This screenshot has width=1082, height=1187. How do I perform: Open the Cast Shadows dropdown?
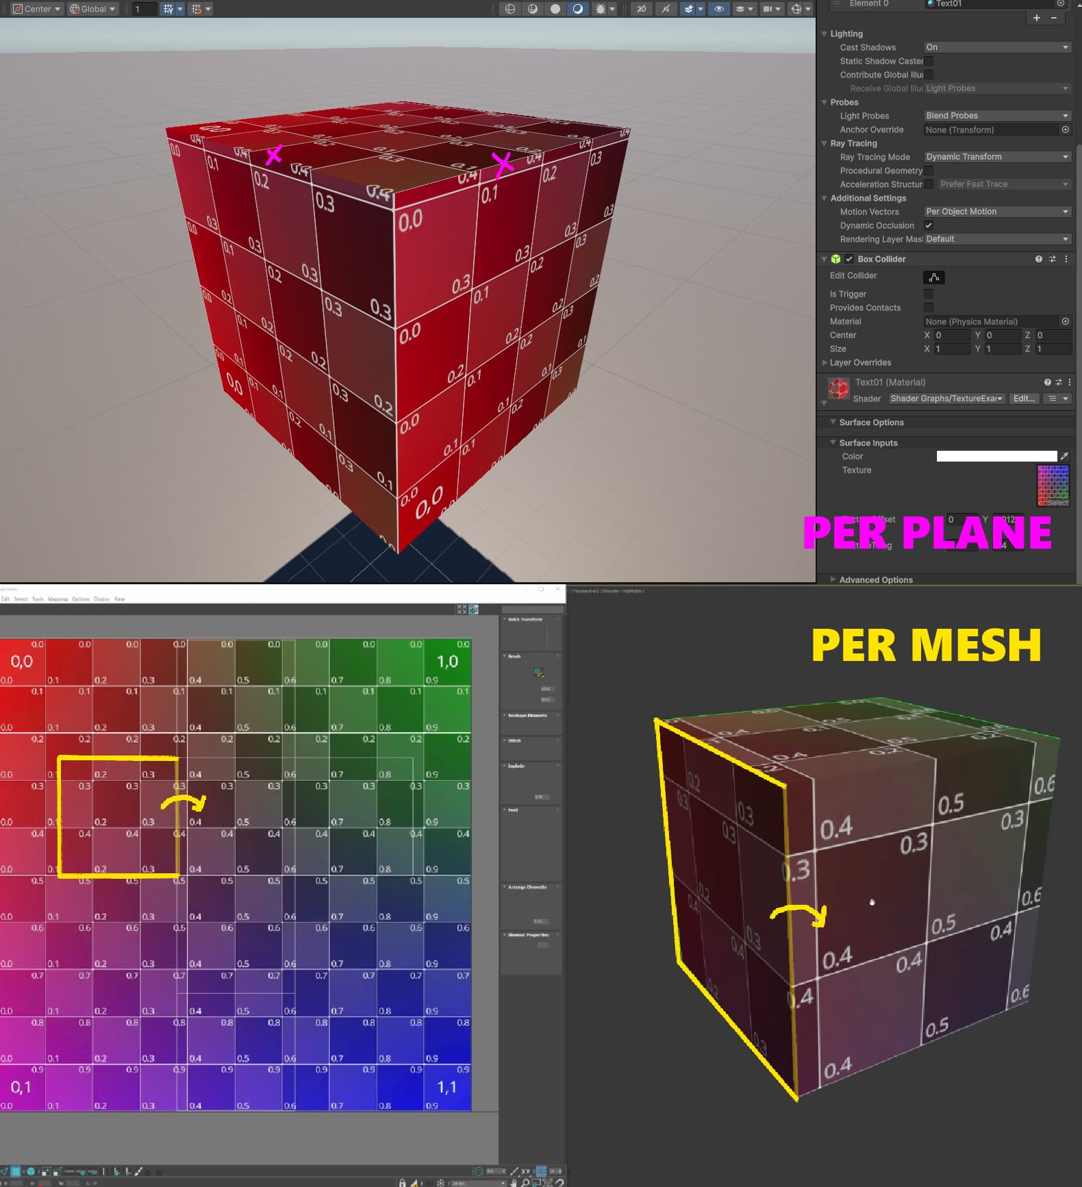pyautogui.click(x=997, y=47)
